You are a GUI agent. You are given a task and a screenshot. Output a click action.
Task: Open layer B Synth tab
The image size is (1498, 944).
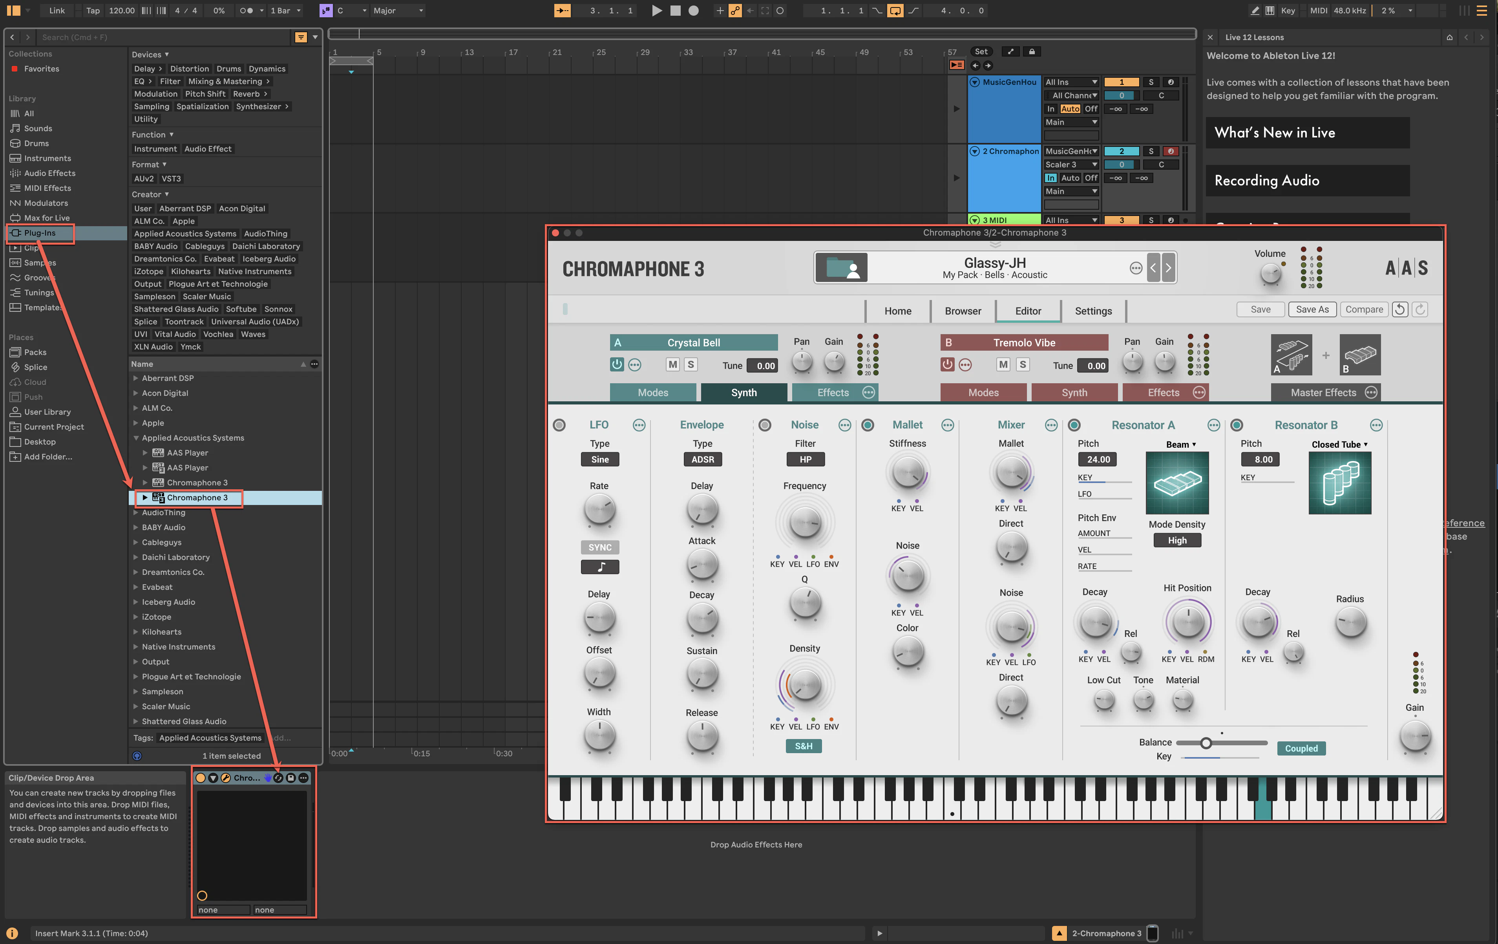click(1074, 393)
